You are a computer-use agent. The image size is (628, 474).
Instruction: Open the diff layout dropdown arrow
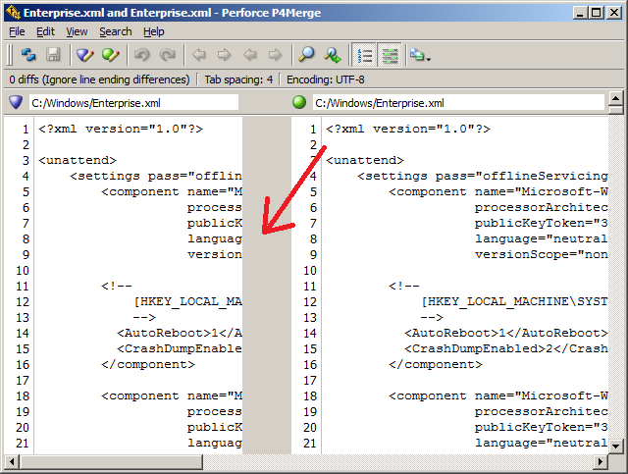[x=429, y=59]
